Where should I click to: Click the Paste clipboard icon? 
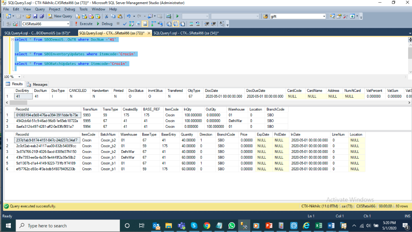tap(120, 16)
